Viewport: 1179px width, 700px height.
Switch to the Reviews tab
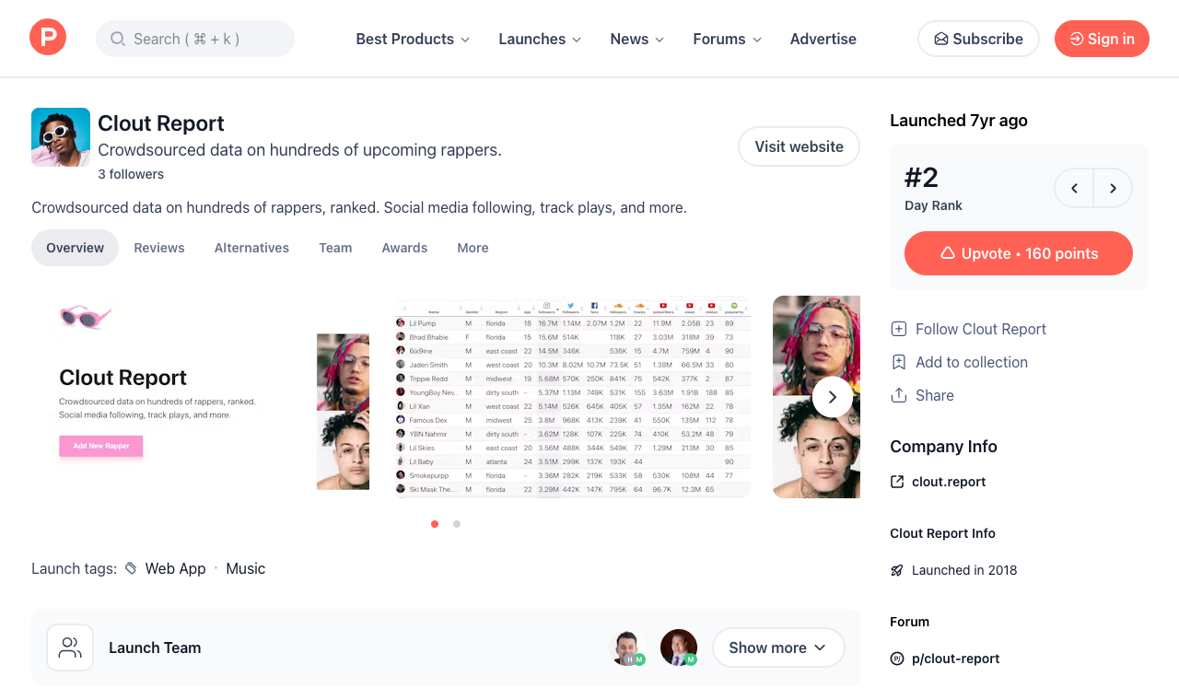(x=159, y=248)
